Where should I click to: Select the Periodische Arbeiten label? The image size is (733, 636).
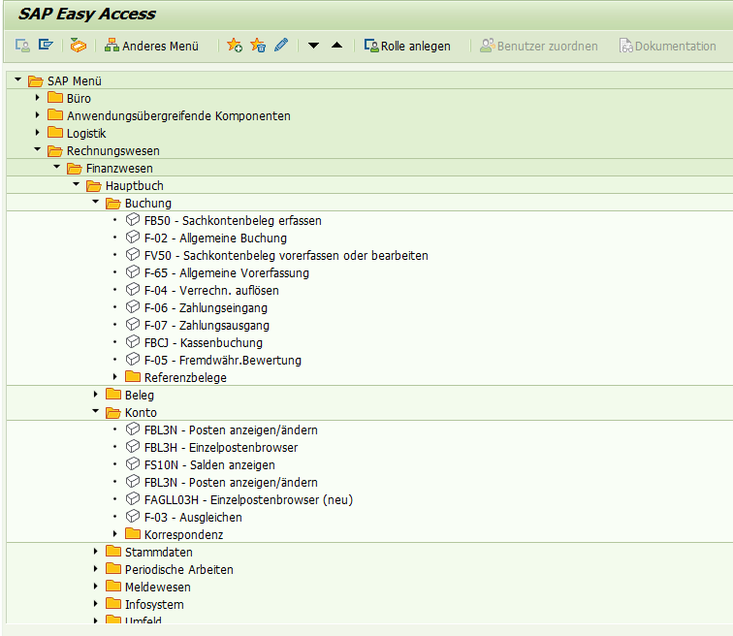point(179,570)
